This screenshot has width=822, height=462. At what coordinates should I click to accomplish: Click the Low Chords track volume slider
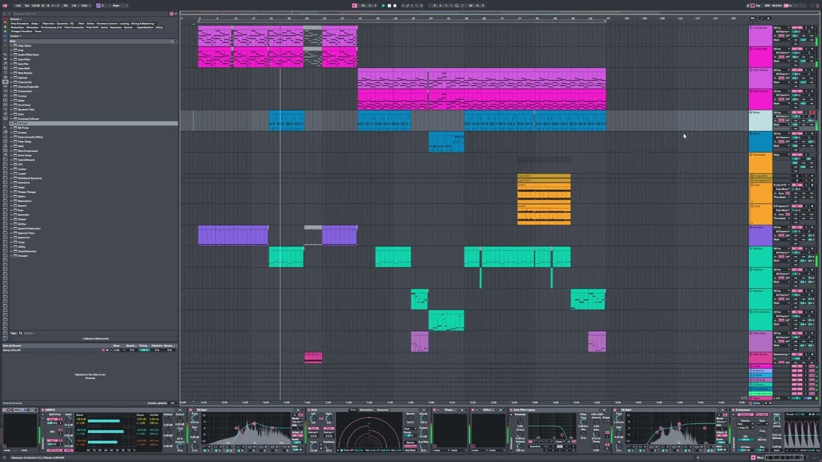pos(797,31)
